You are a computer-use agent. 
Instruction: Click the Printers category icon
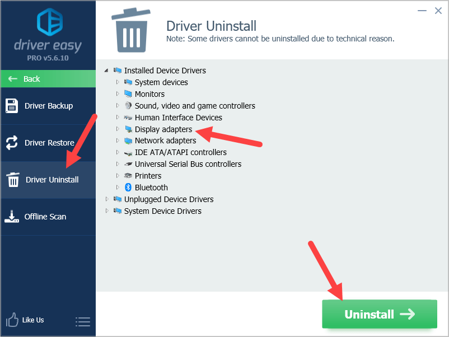point(128,176)
